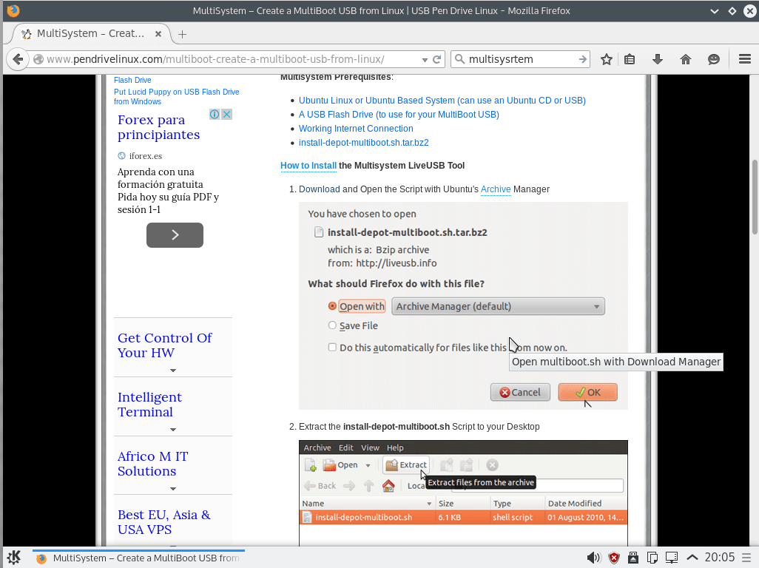Image resolution: width=759 pixels, height=568 pixels.
Task: Open Working Internet Connection link
Action: (x=356, y=128)
